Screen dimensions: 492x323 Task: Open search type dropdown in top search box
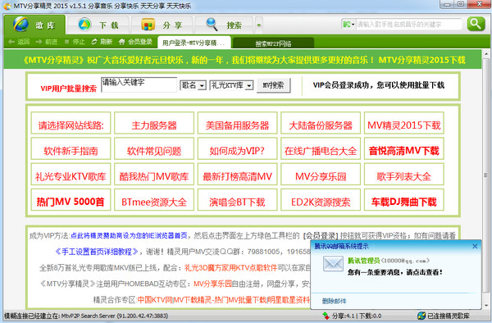pyautogui.click(x=348, y=24)
